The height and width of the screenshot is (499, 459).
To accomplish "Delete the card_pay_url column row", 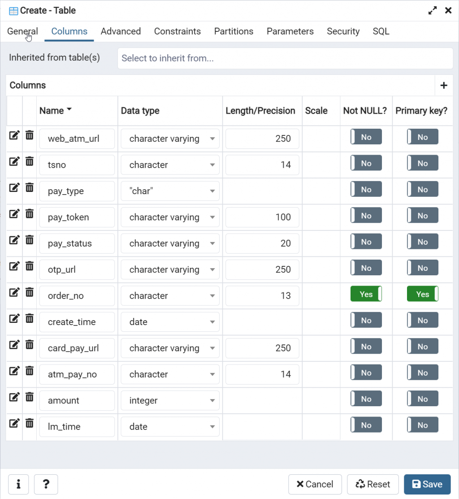I will [29, 344].
